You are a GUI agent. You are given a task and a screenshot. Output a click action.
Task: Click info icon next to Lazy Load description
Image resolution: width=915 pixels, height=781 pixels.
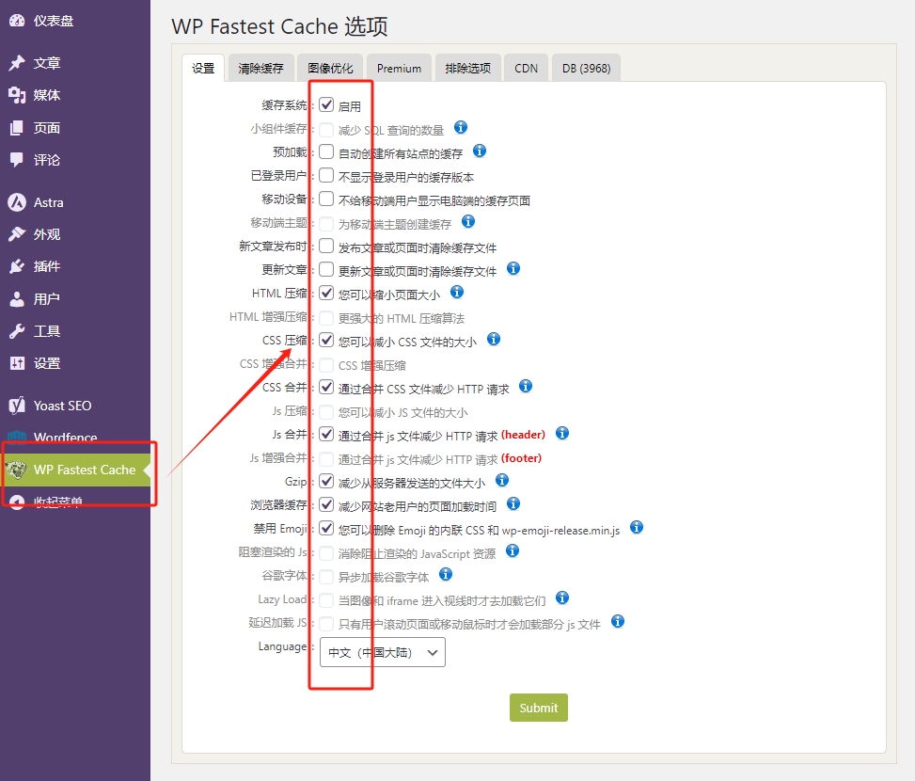[x=562, y=598]
